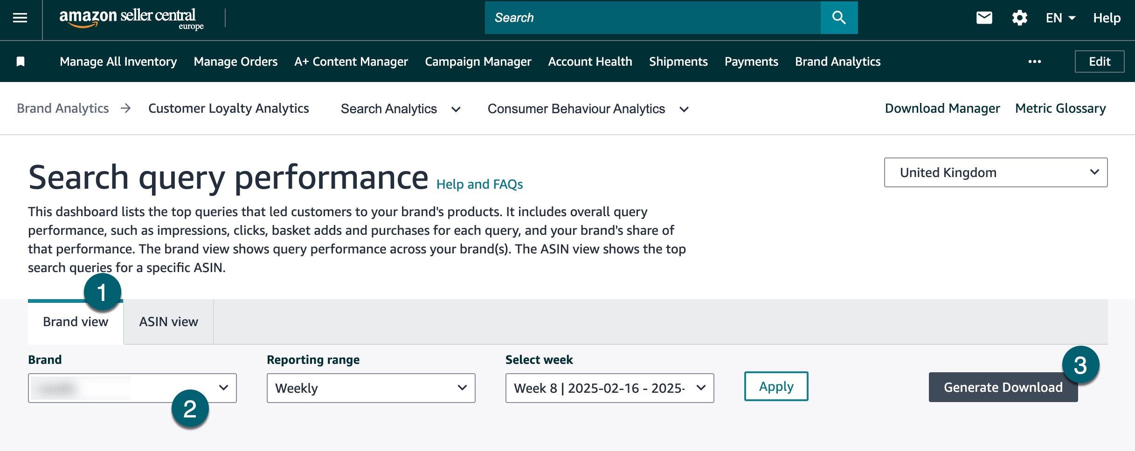Click into the top Search field

tap(652, 18)
